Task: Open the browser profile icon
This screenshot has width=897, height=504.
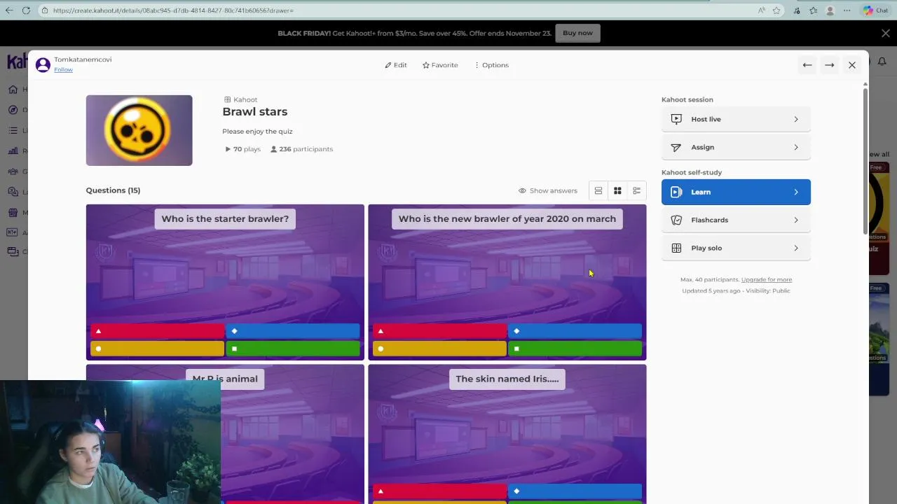Action: [830, 10]
